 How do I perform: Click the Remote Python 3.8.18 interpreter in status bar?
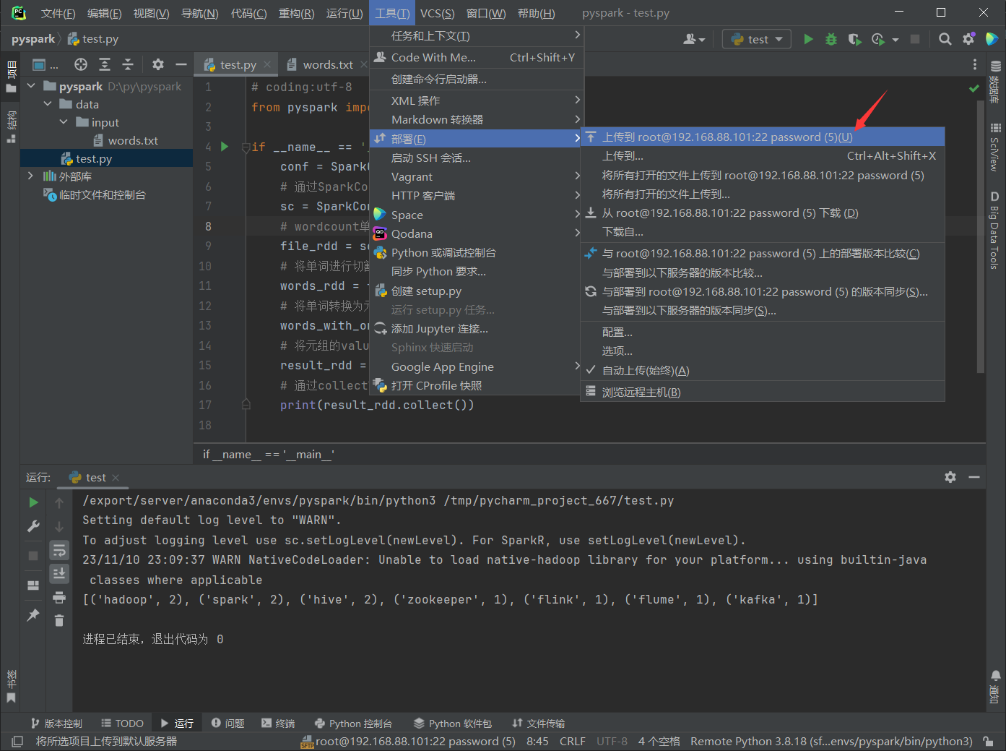point(831,742)
